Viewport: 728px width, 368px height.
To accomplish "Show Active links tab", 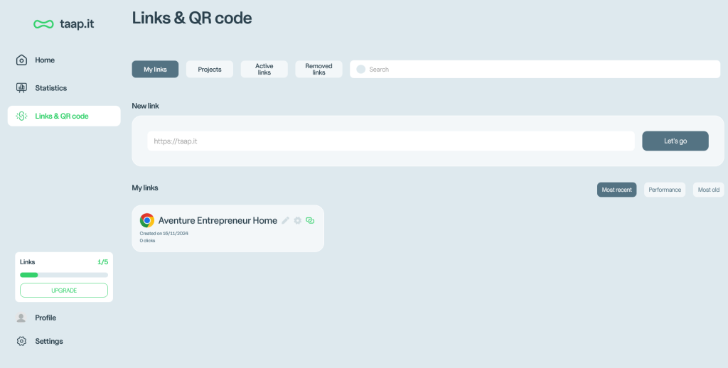I will point(264,70).
